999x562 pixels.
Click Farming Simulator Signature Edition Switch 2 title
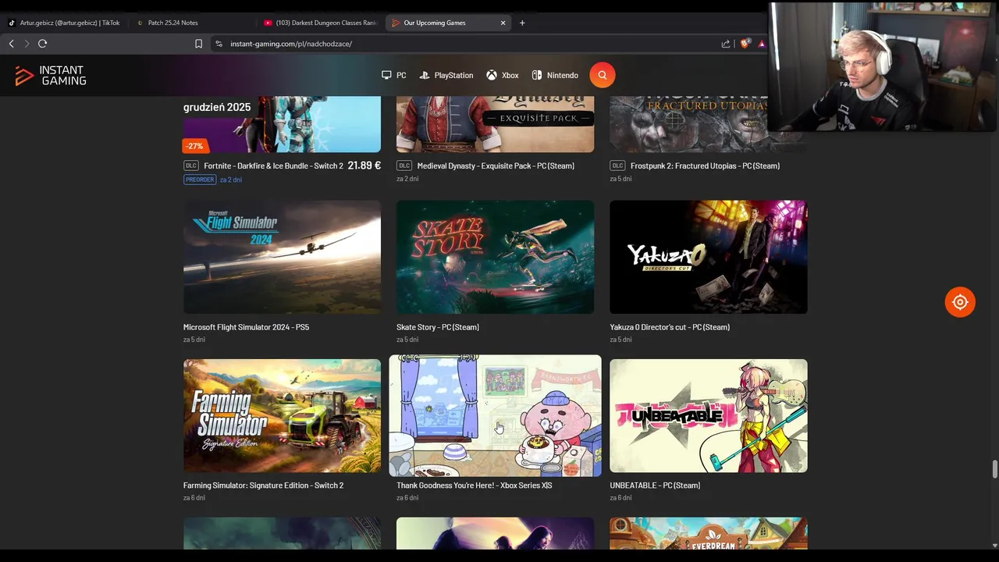[x=263, y=486]
